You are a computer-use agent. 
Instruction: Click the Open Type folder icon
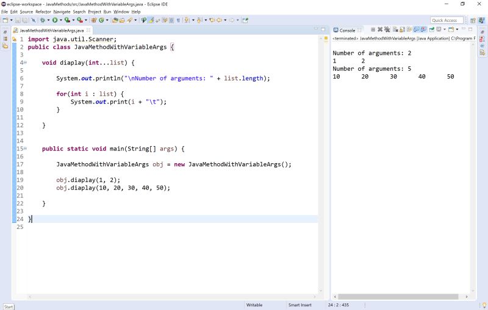point(115,20)
